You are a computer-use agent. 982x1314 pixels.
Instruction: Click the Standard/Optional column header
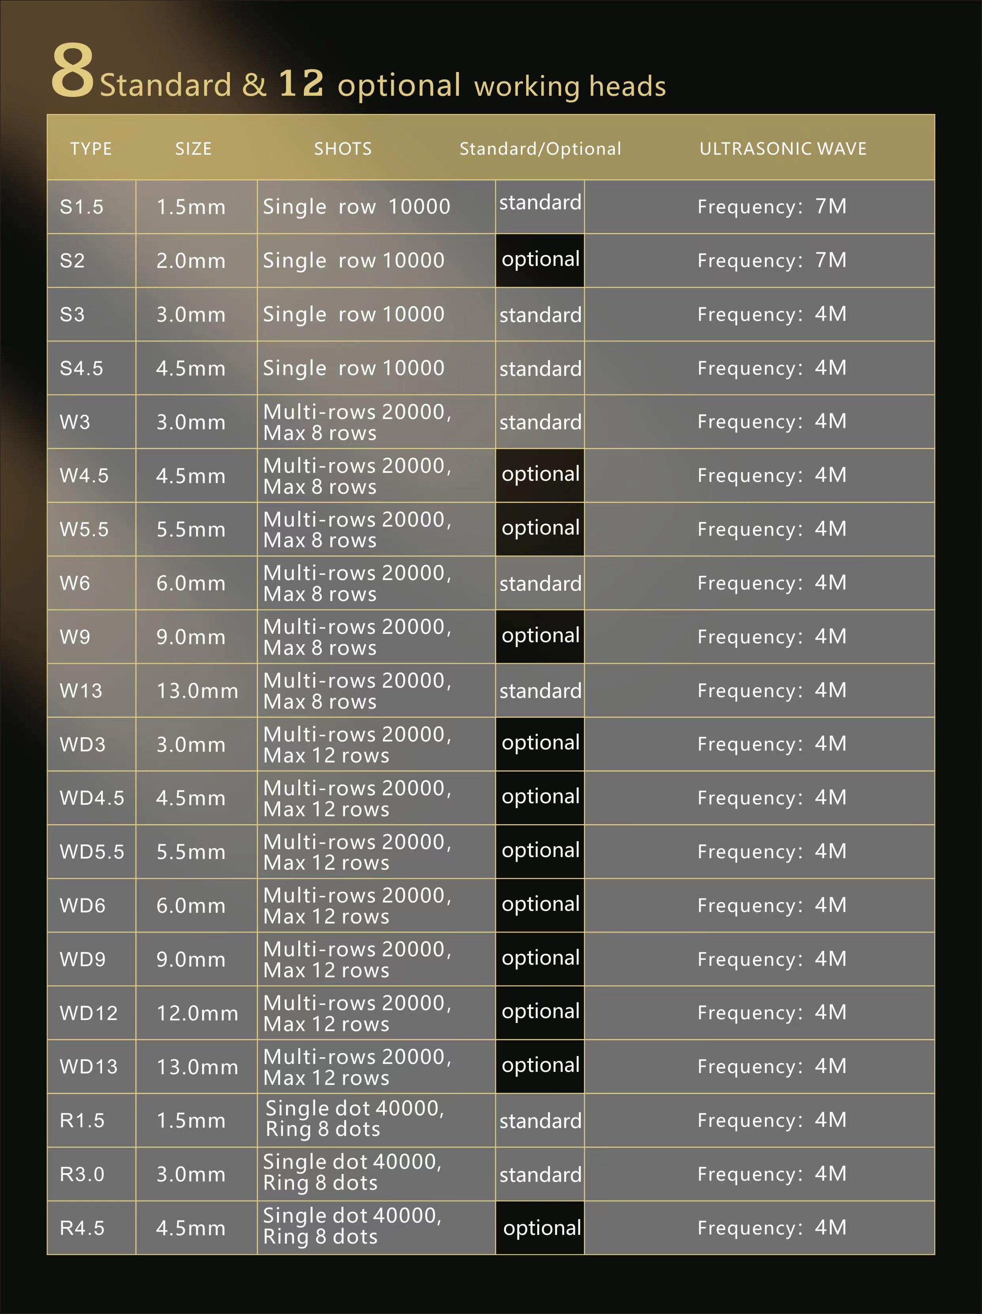pos(540,148)
